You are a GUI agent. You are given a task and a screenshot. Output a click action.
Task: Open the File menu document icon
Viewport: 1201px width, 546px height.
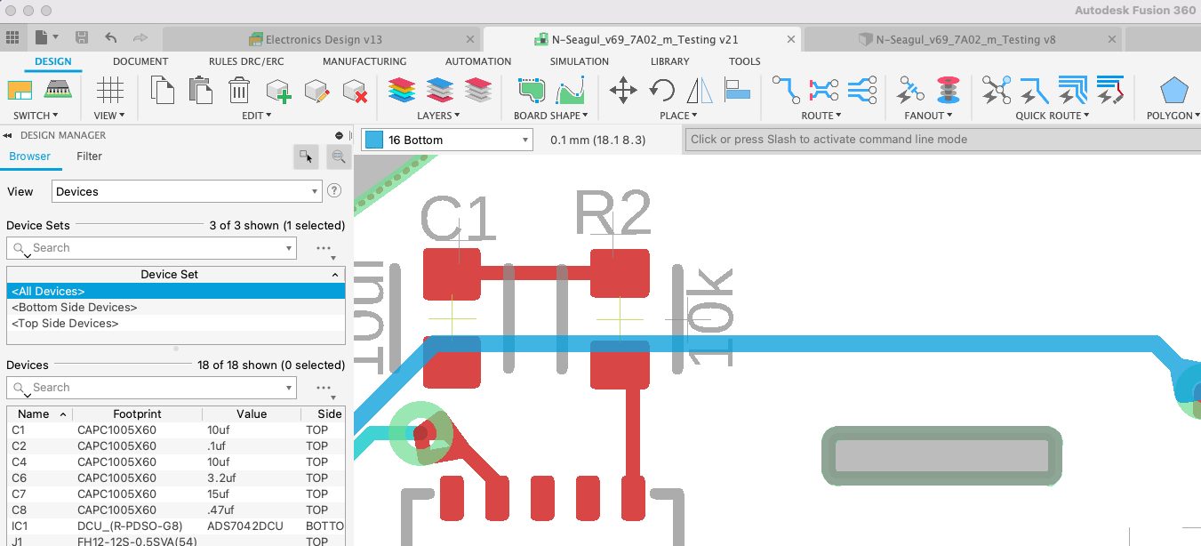42,38
